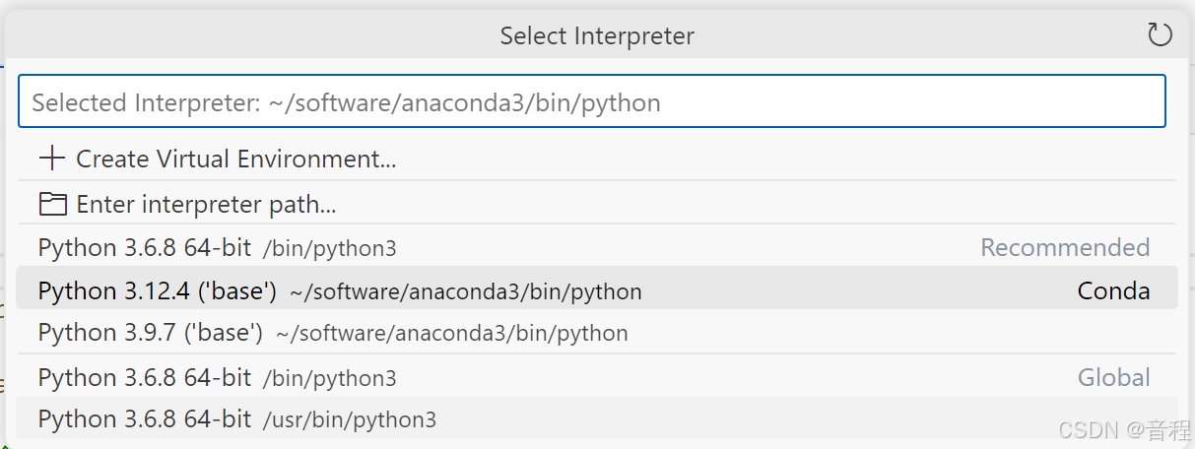Click the refresh interpreter list icon

pos(1160,35)
